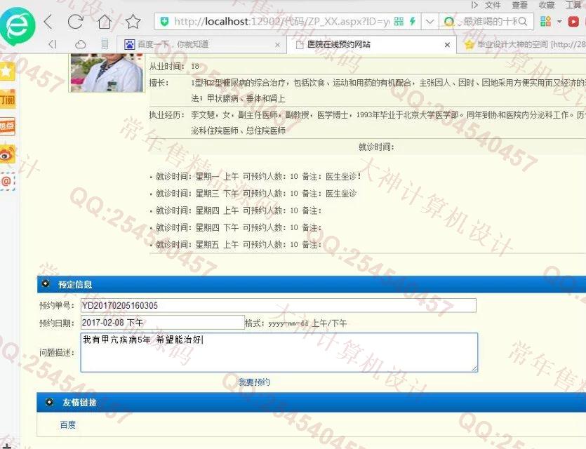
Task: Click the 360 browser logo
Action: point(17,26)
